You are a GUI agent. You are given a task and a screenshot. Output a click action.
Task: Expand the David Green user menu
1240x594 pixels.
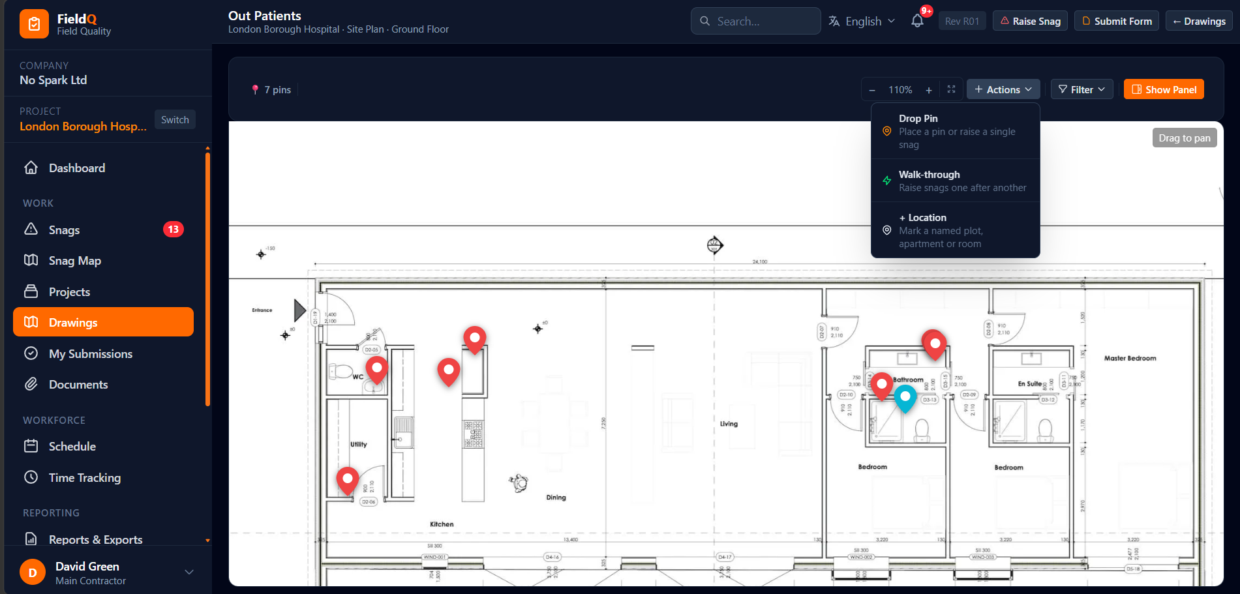pos(189,572)
